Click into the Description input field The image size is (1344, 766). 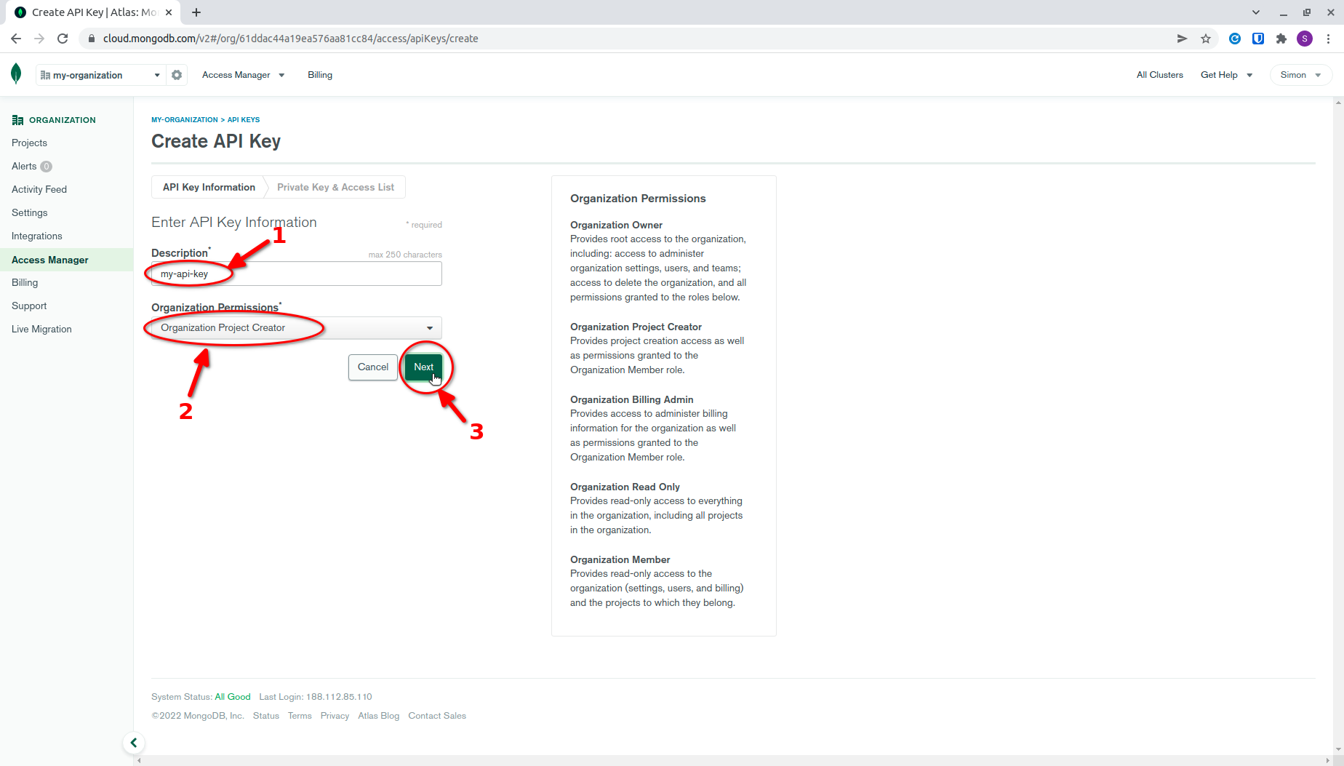pos(297,274)
